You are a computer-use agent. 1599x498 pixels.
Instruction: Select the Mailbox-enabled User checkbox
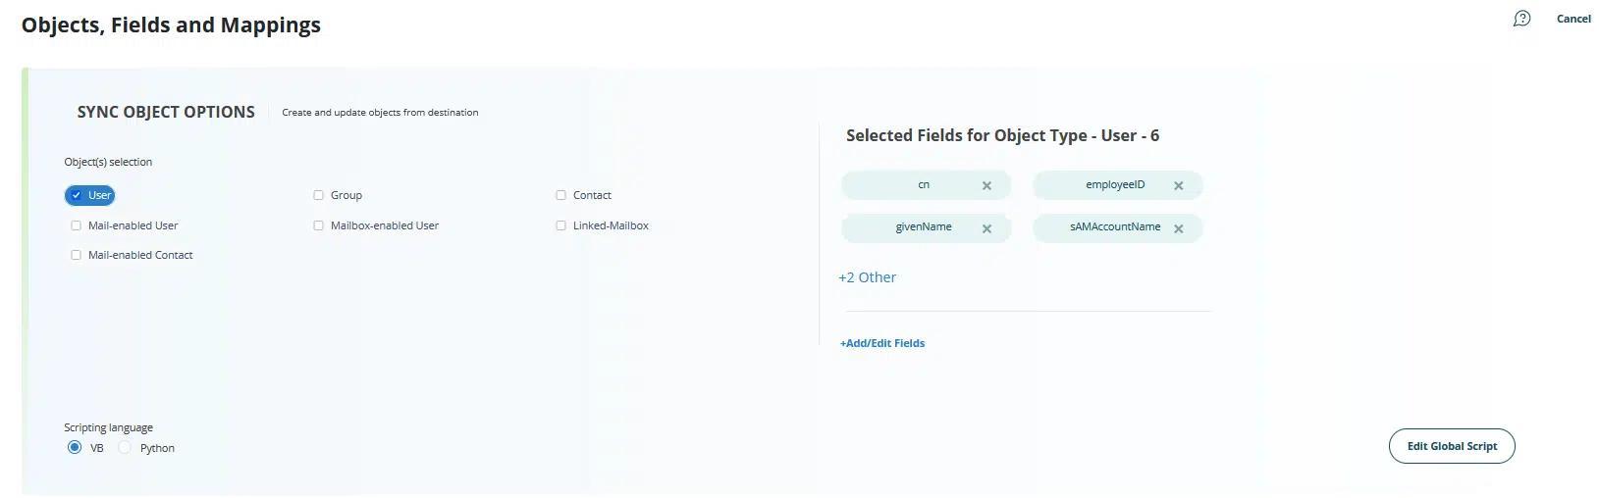[318, 225]
